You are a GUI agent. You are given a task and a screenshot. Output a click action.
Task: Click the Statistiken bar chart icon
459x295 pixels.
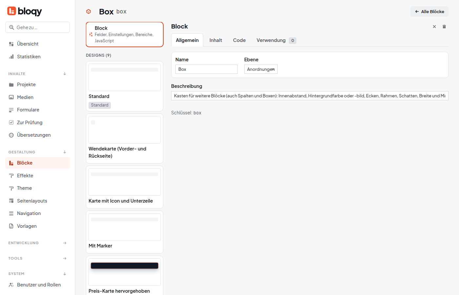[x=11, y=57]
